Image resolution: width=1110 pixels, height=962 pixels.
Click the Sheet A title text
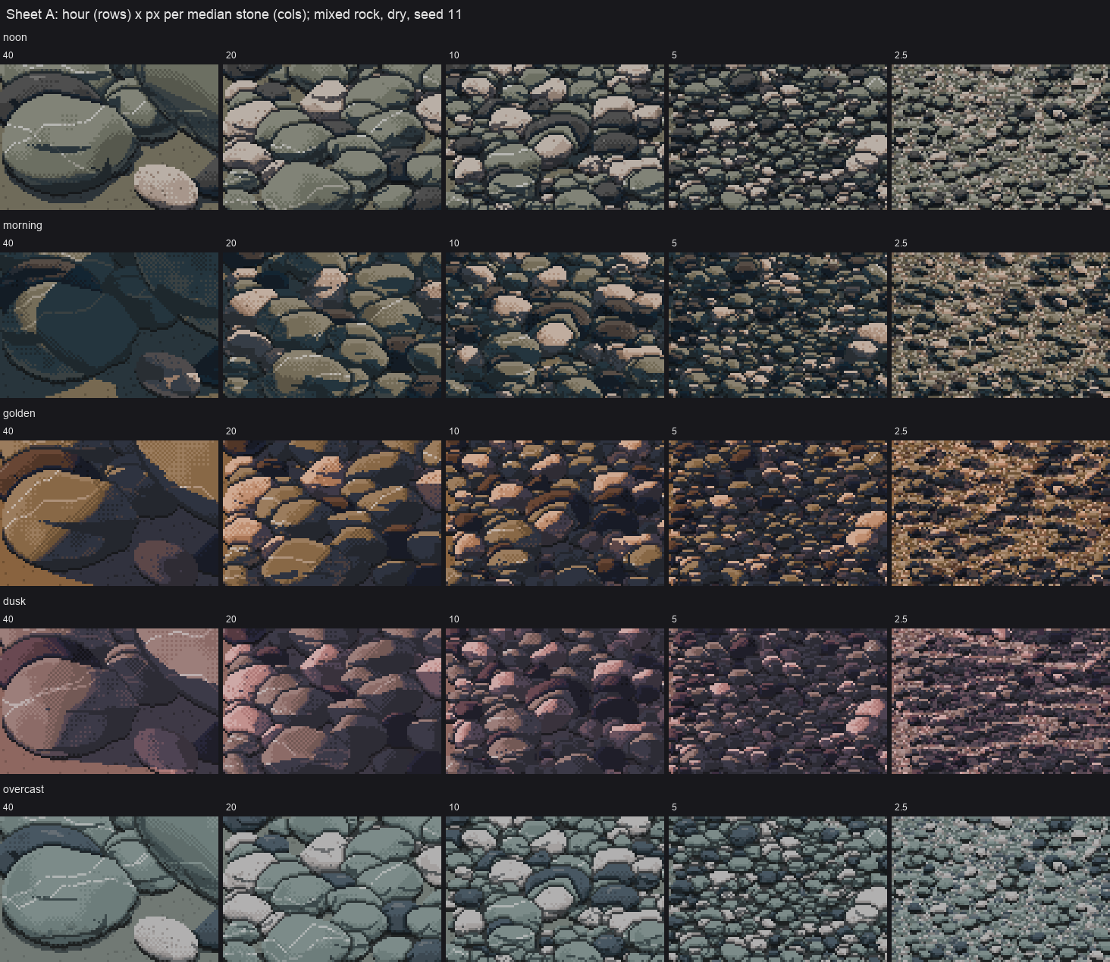click(234, 14)
